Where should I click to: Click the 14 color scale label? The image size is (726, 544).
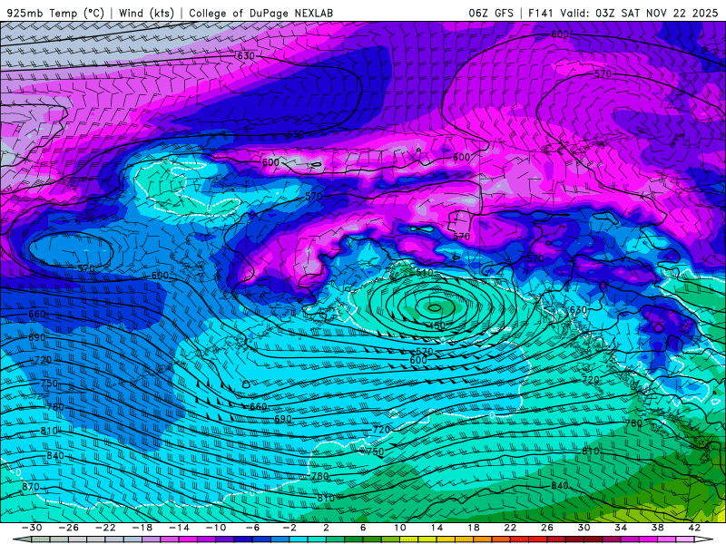point(437,528)
